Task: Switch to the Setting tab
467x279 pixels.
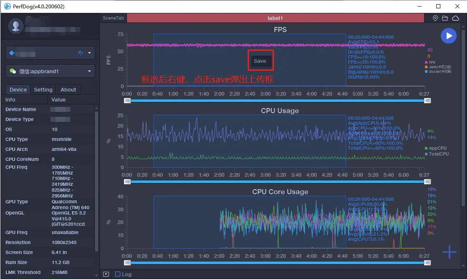Action: [x=43, y=89]
